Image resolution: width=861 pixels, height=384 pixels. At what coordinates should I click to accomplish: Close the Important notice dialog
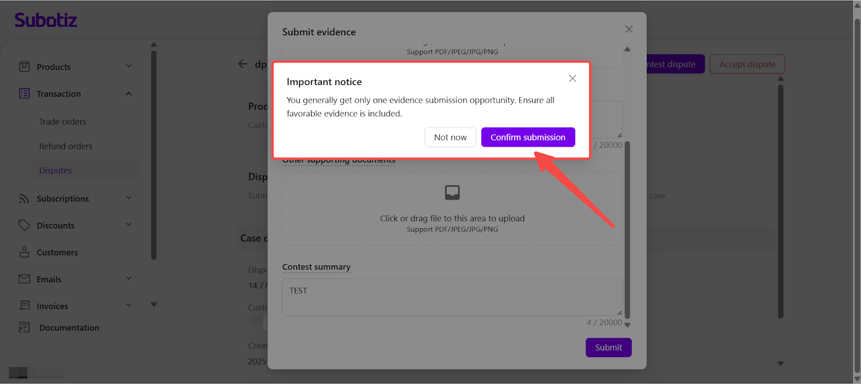click(573, 79)
